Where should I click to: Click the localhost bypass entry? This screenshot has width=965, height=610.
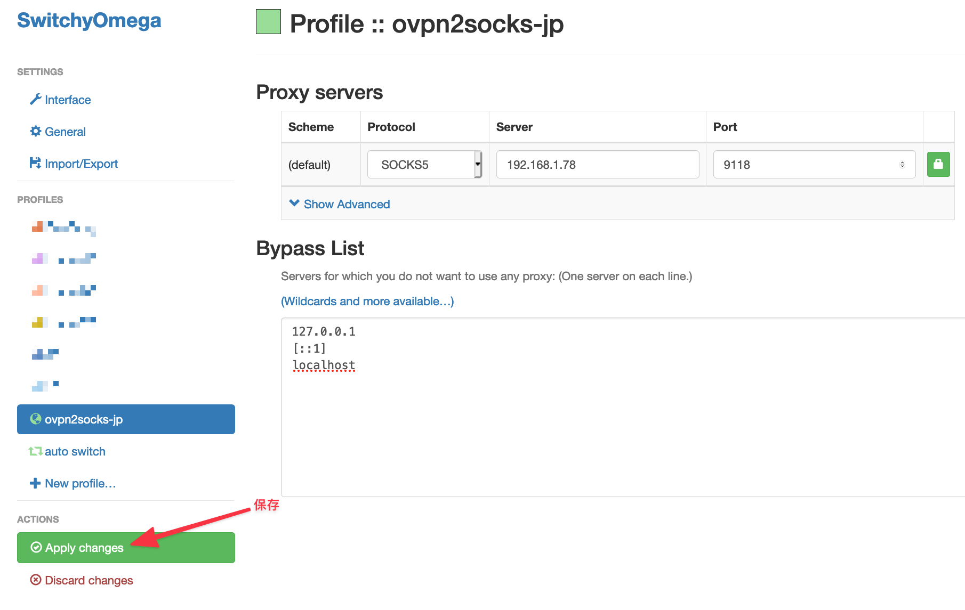pyautogui.click(x=324, y=365)
